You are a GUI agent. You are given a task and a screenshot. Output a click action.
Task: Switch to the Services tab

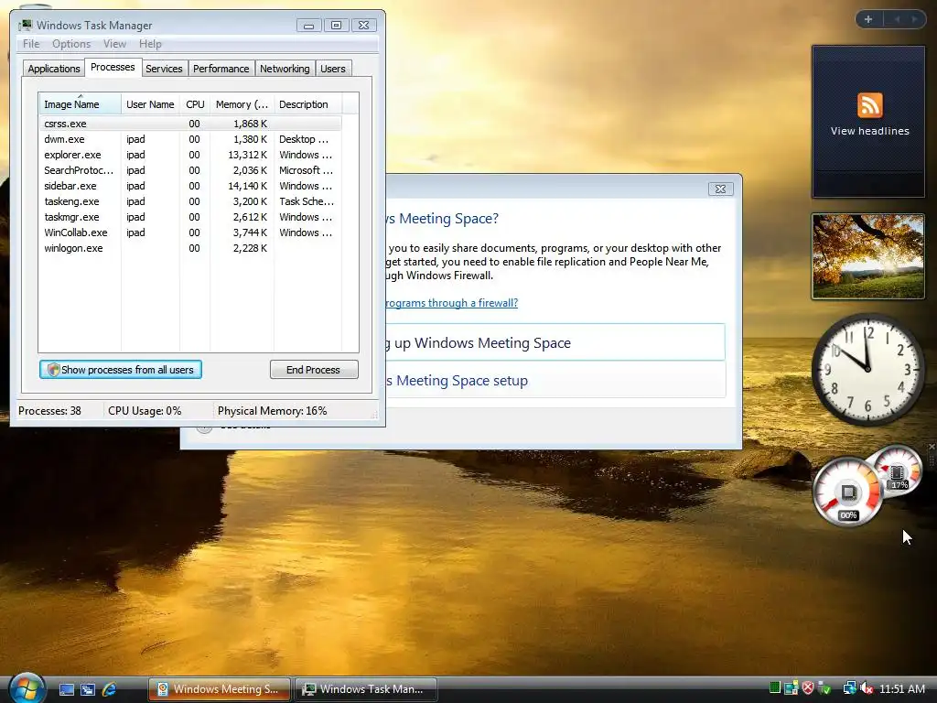point(164,69)
